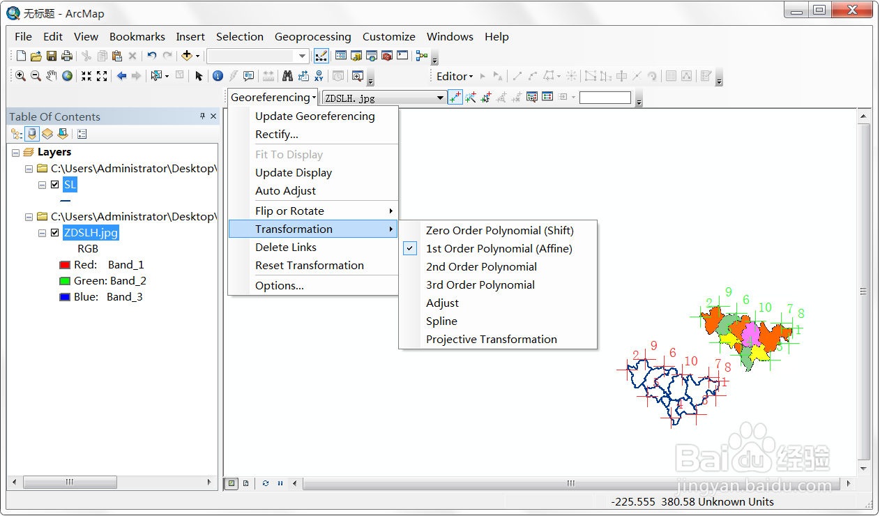Collapse the Layers data frame
880x516 pixels.
15,152
